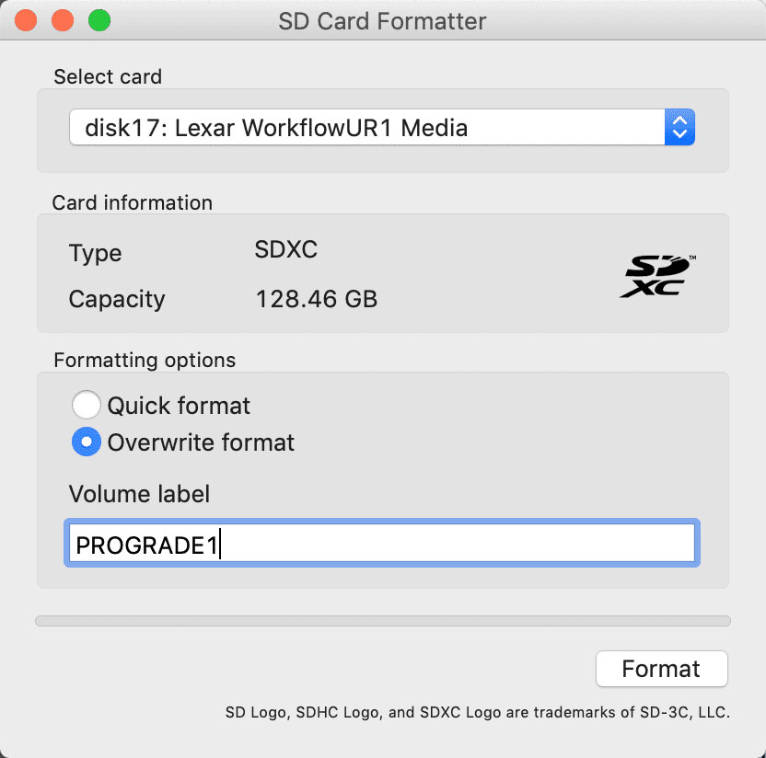This screenshot has height=758, width=766.
Task: Open the Select card dropdown
Action: tap(381, 127)
